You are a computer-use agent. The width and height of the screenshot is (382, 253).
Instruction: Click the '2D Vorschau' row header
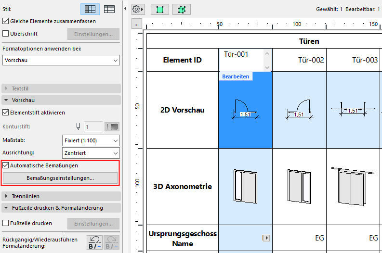coord(183,110)
